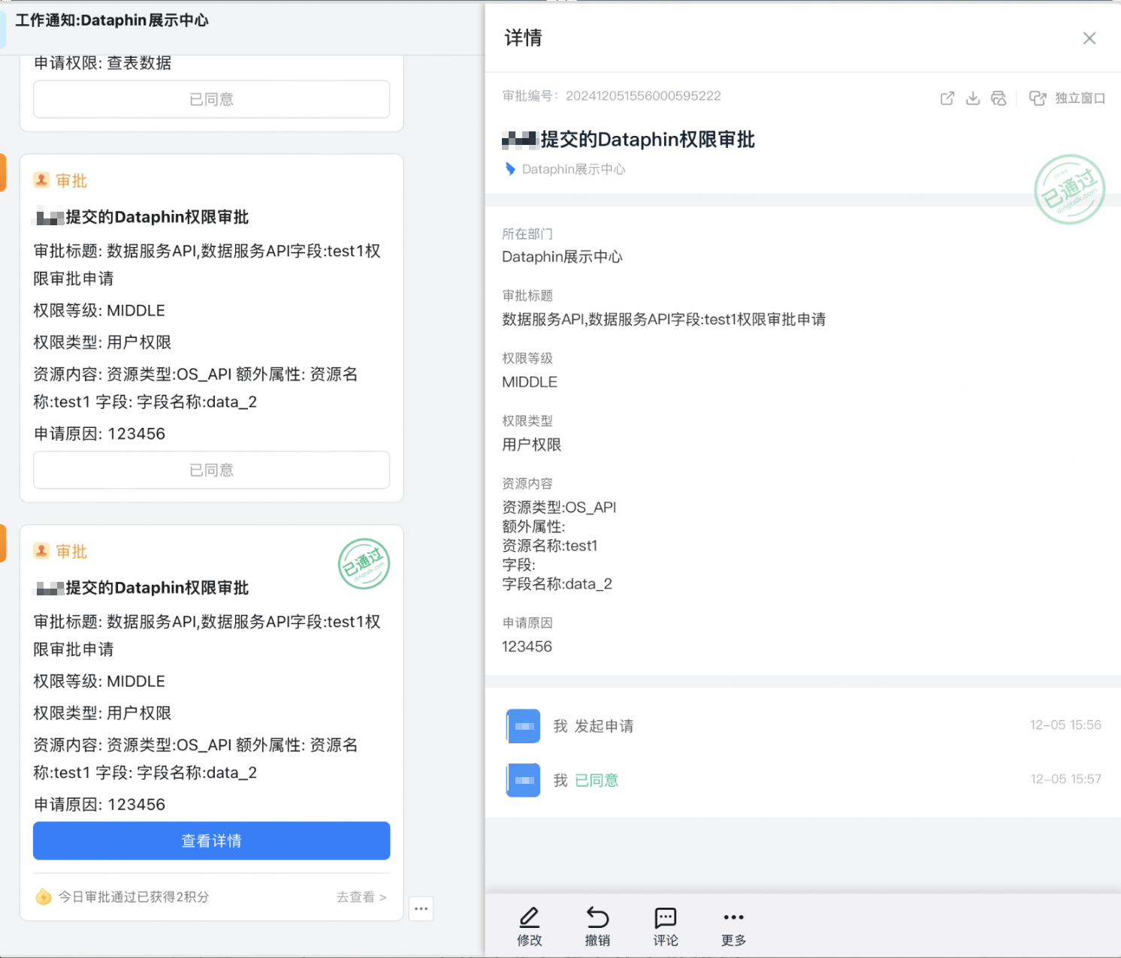Click the 审批 icon on the 查看详情 card

[x=41, y=551]
